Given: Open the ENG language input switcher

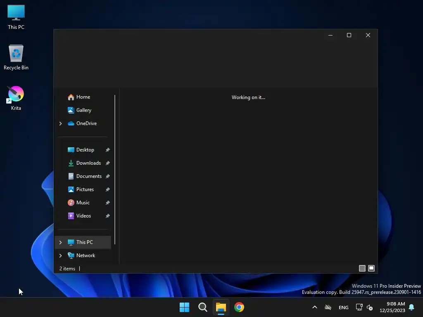Looking at the screenshot, I should [343, 308].
